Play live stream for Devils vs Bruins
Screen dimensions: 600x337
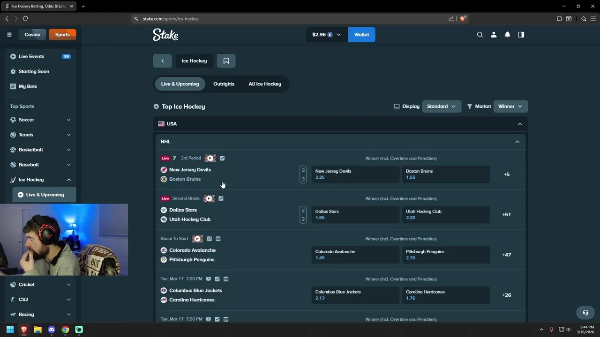210,158
